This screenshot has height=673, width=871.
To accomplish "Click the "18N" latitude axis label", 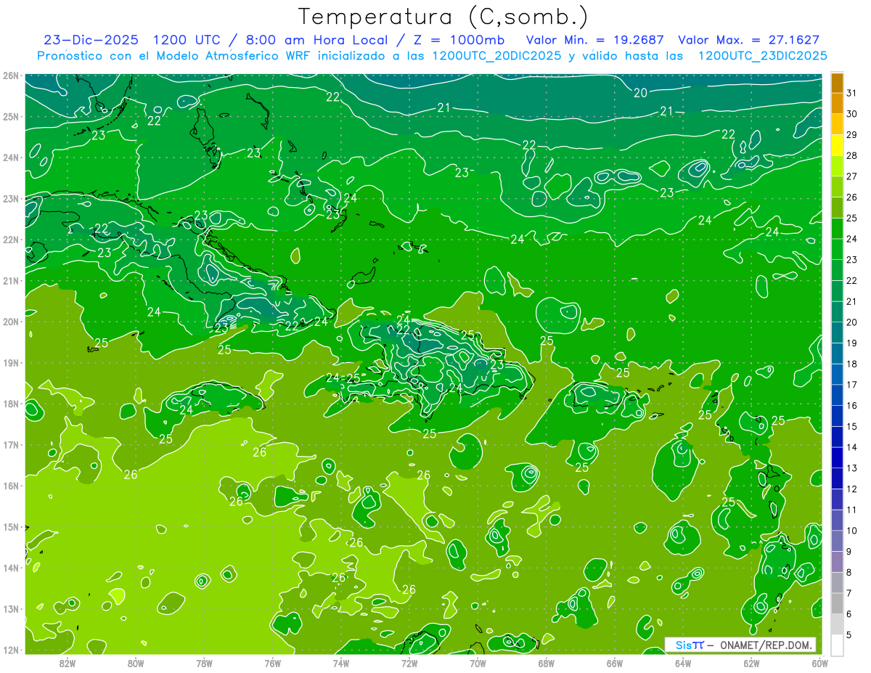I will tap(10, 404).
